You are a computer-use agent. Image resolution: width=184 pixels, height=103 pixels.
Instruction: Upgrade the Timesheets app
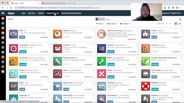(x=23, y=52)
